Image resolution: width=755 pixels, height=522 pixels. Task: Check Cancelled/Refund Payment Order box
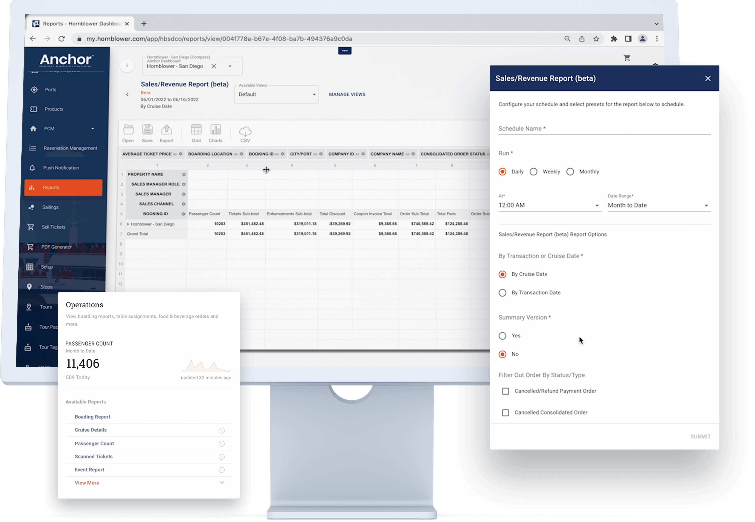coord(506,391)
